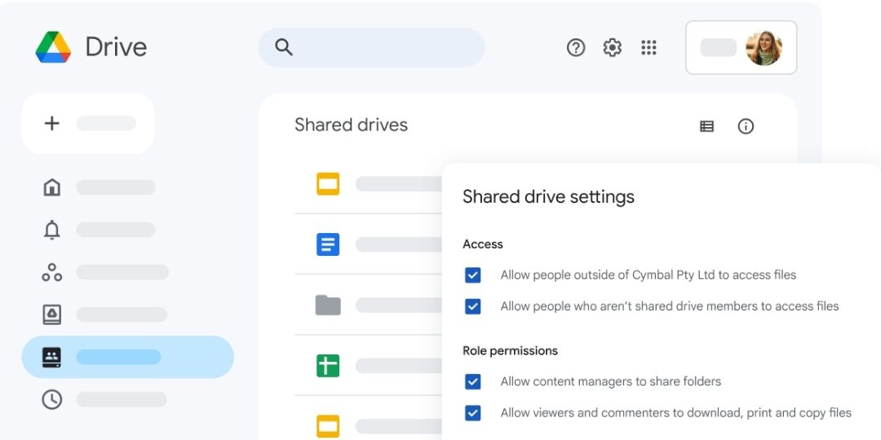The image size is (881, 440).
Task: Click the Google Drive logo
Action: [x=53, y=47]
